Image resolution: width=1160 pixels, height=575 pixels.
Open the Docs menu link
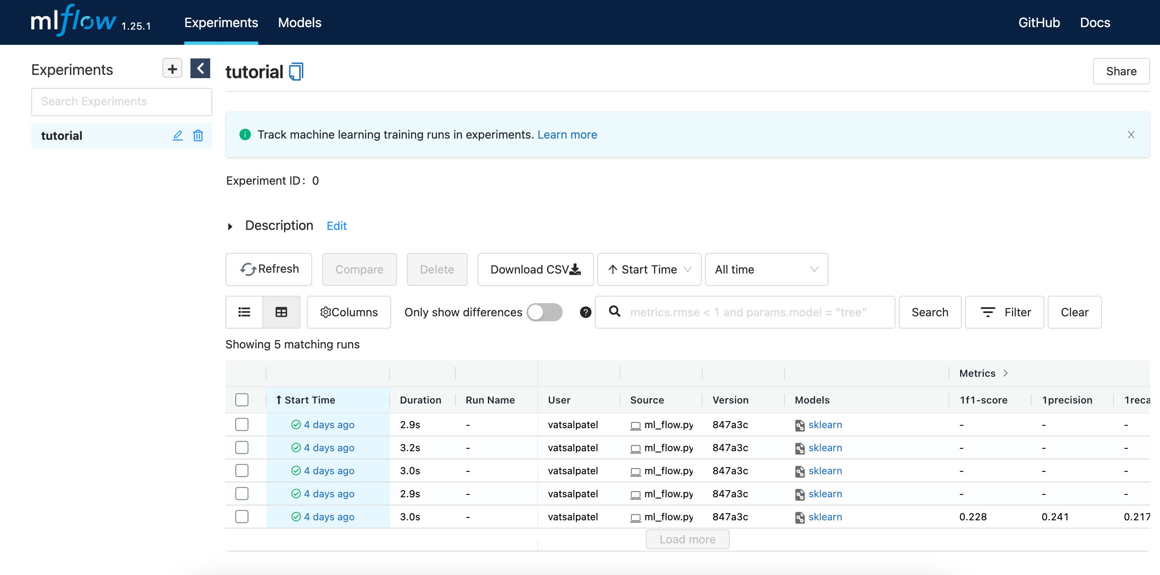coord(1095,23)
